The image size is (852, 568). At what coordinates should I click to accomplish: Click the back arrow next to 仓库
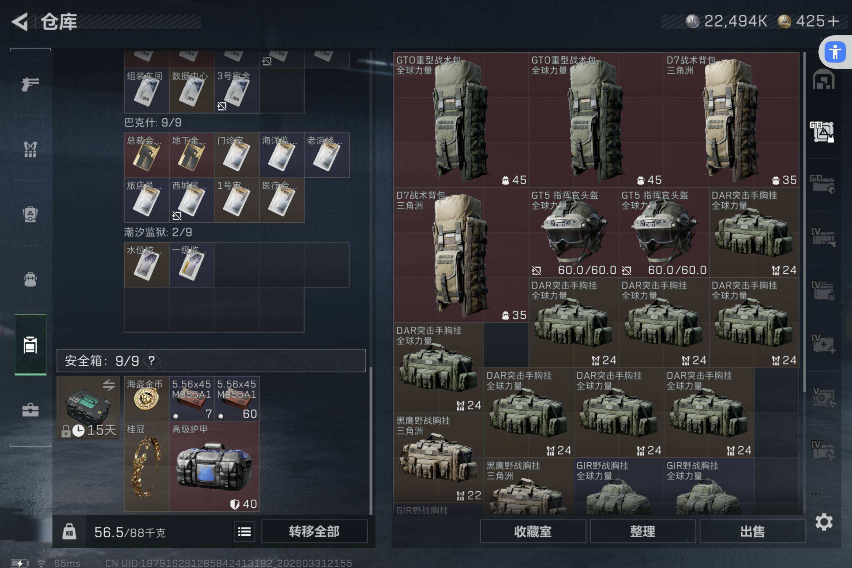click(20, 22)
